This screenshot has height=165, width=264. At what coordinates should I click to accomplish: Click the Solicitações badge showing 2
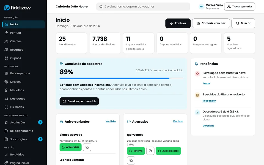tap(40, 139)
